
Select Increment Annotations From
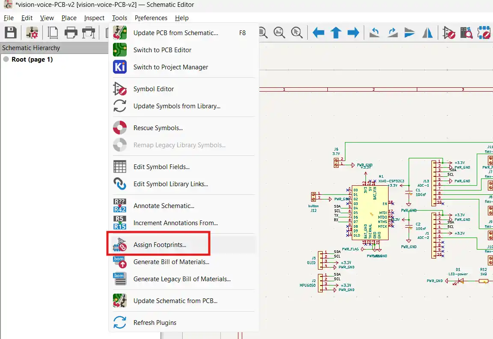coord(184,223)
